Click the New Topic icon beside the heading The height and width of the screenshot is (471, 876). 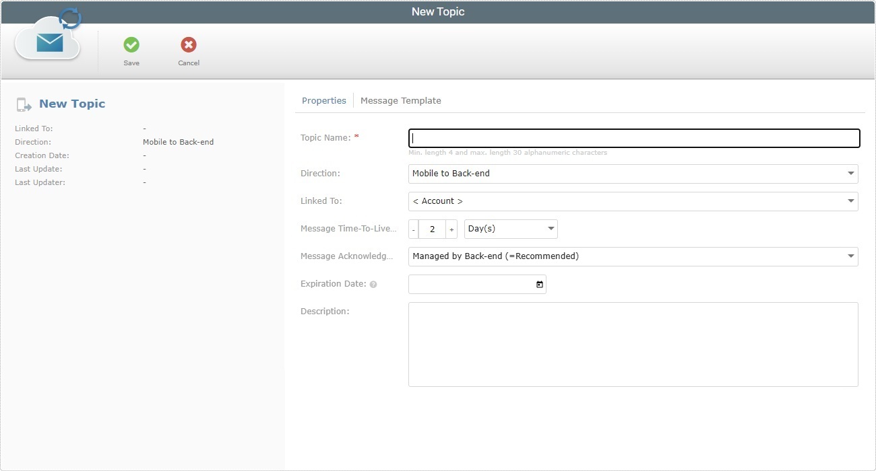[24, 104]
